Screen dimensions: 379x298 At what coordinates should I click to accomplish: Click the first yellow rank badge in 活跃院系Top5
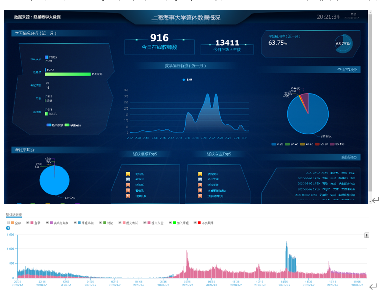pos(128,174)
